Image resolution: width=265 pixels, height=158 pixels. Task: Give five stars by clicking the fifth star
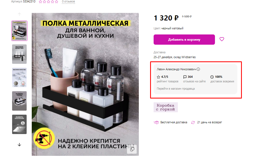click(x=56, y=2)
